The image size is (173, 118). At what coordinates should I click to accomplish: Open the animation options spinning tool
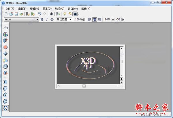pyautogui.click(x=5, y=73)
